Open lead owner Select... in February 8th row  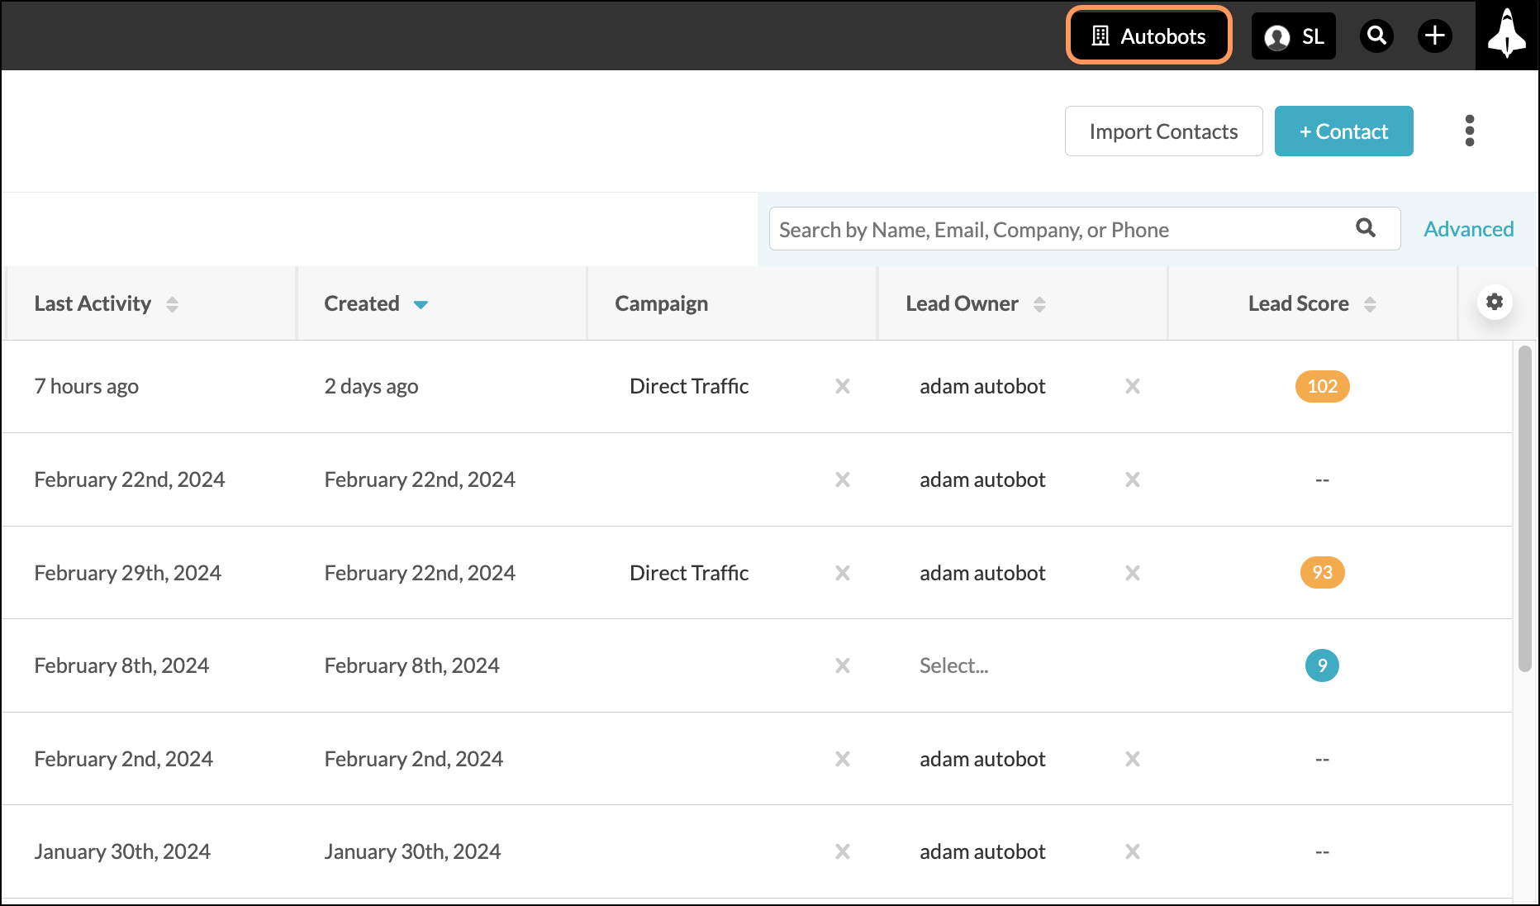953,665
